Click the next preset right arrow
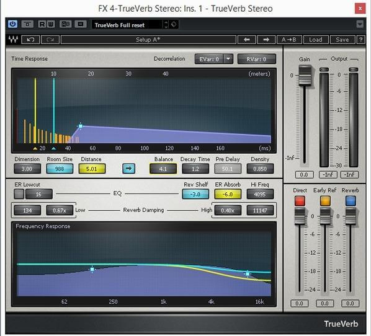371x336 pixels. pos(266,40)
